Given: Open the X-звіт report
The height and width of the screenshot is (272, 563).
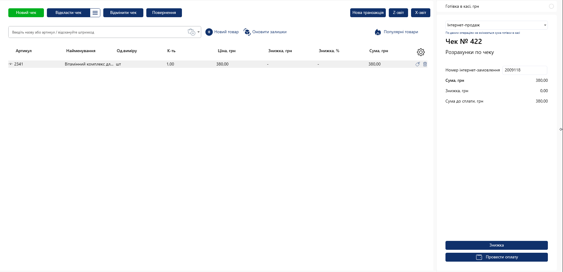Looking at the screenshot, I should (420, 13).
